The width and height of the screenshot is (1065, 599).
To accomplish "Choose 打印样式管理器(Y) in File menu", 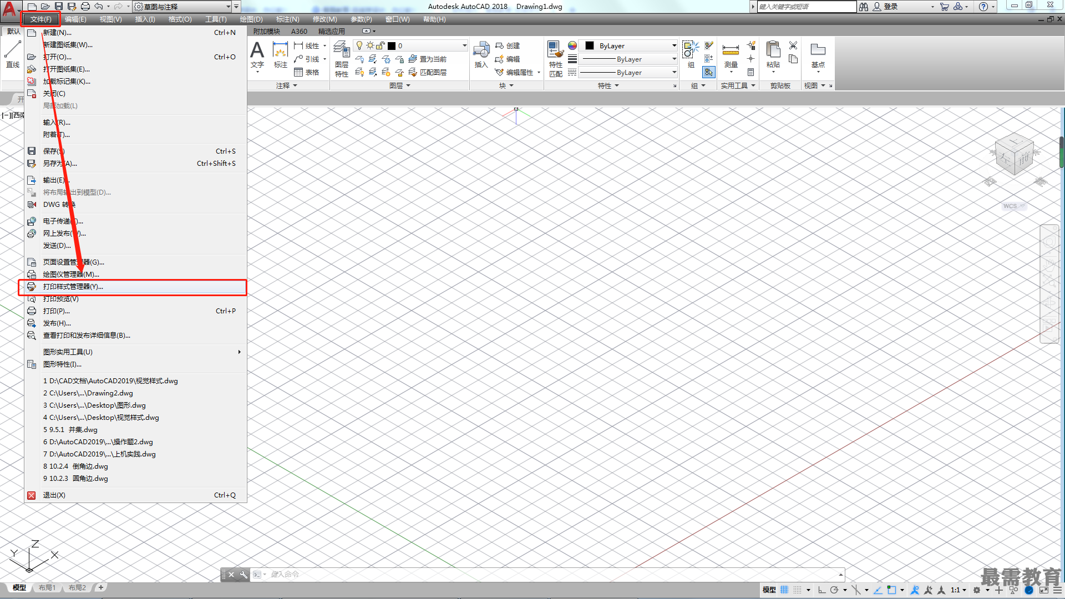I will (135, 287).
